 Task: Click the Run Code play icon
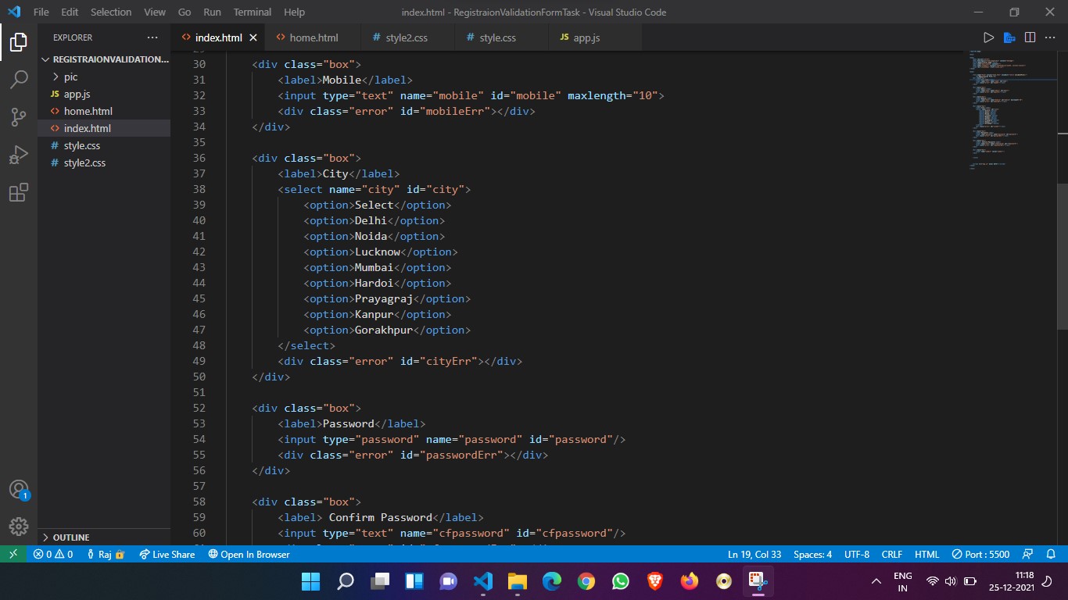988,37
